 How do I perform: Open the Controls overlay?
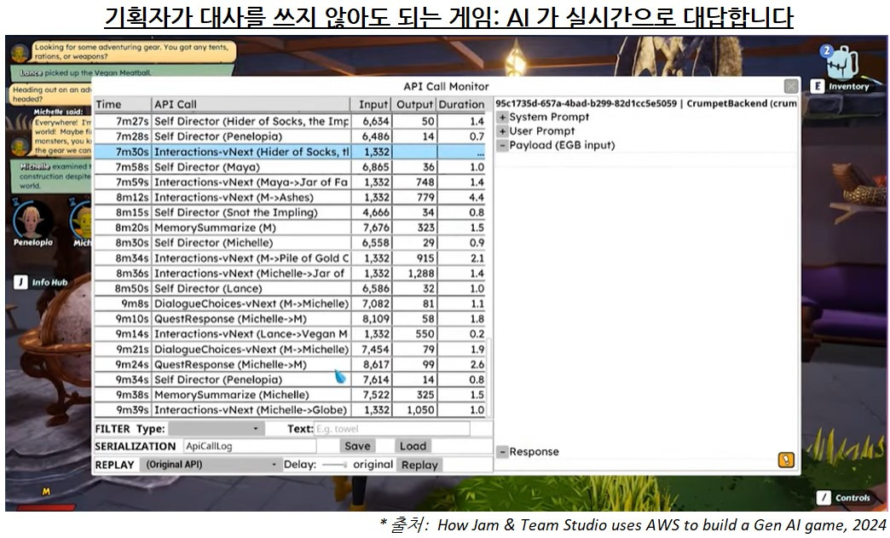point(851,498)
